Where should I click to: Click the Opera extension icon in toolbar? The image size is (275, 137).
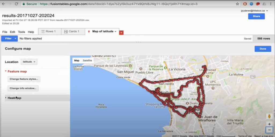245,4
